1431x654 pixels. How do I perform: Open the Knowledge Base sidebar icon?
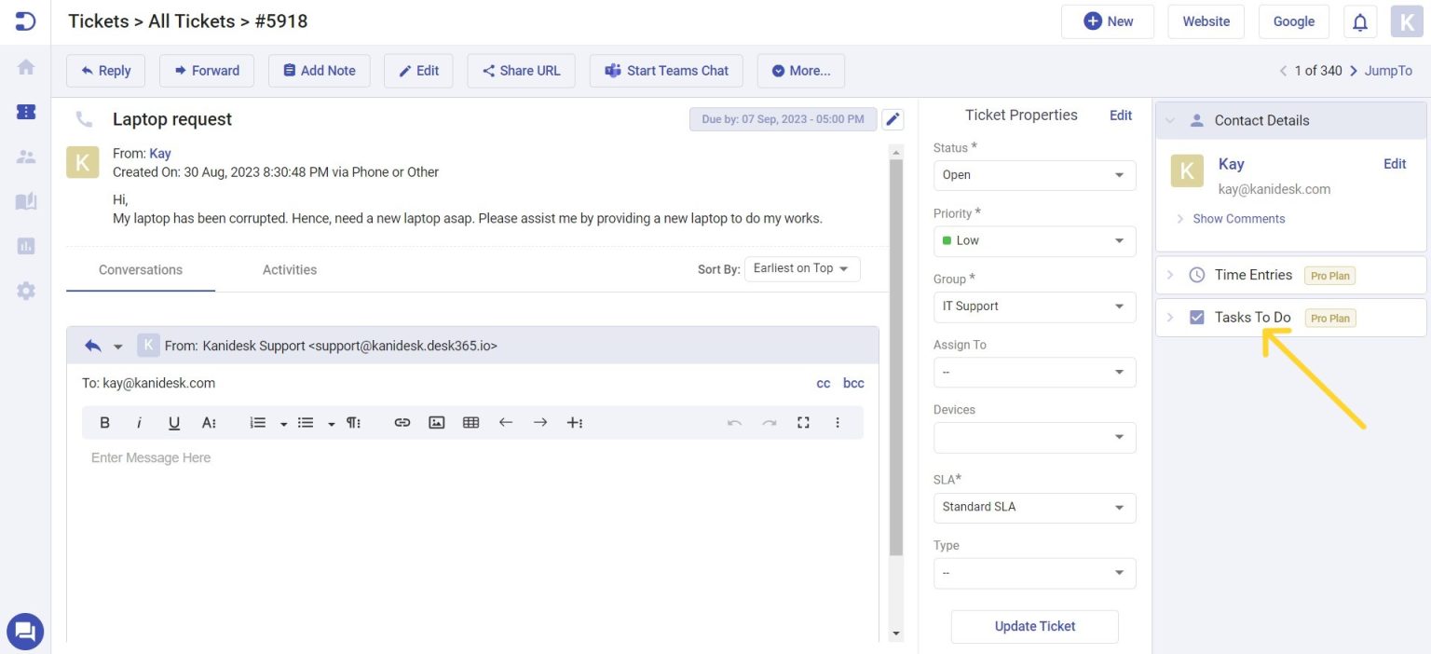(25, 200)
